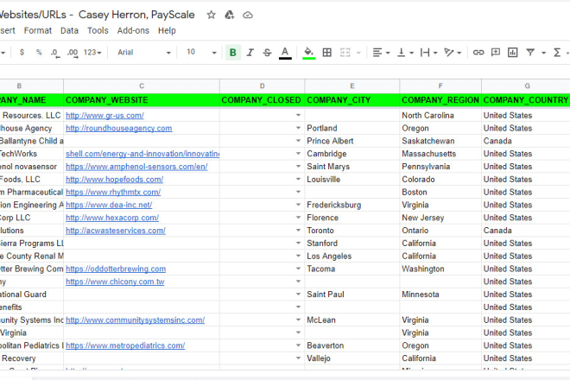Screen dimensions: 570x380
Task: Select column C header
Action: tap(142, 86)
